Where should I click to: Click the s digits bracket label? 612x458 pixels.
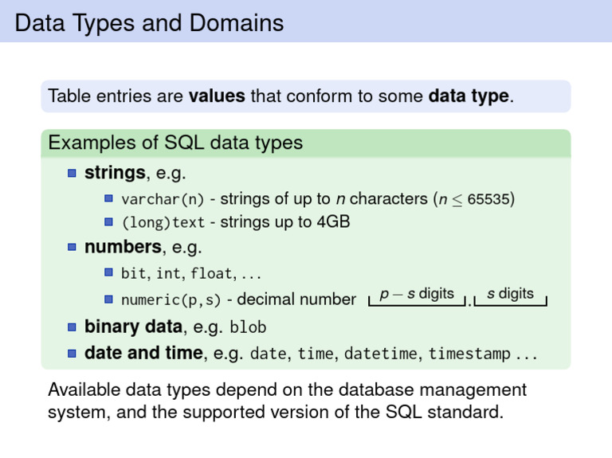(x=511, y=293)
